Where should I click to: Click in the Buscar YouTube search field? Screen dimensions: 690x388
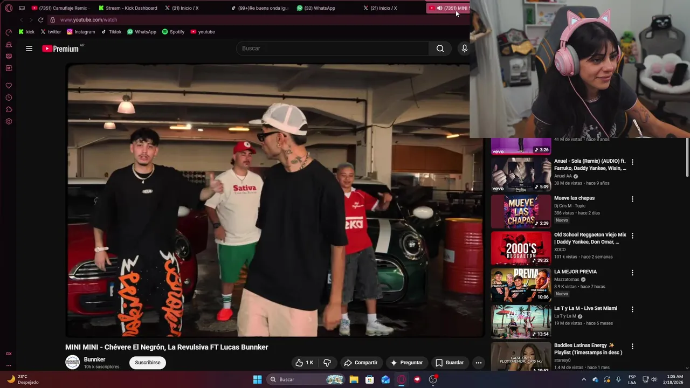(333, 48)
